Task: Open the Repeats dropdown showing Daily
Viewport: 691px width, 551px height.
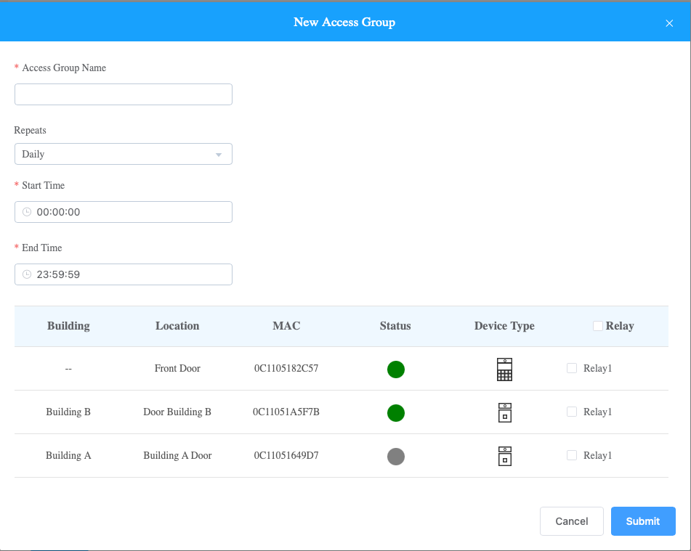Action: [123, 153]
